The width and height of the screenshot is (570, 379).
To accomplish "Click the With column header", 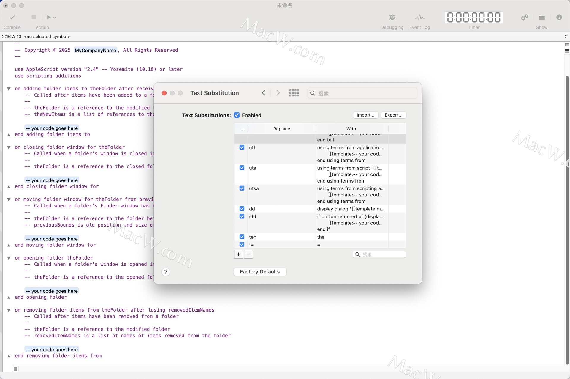I will 351,129.
